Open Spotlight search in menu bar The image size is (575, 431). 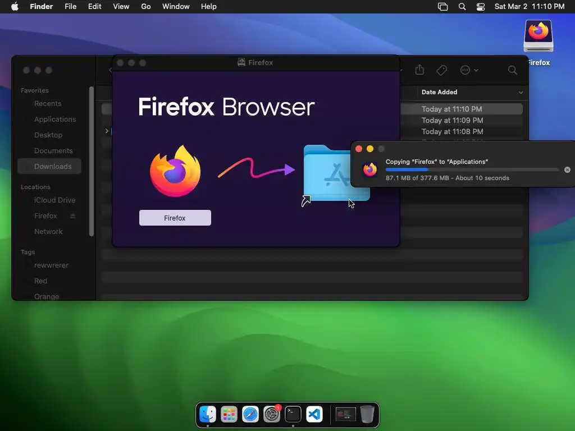[x=462, y=7]
